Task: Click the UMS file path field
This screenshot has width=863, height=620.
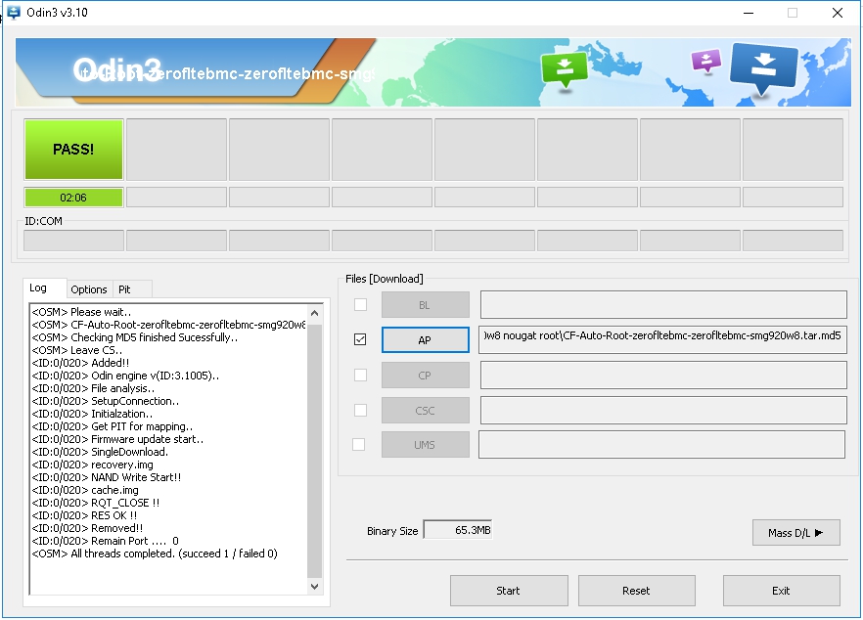Action: pos(662,445)
